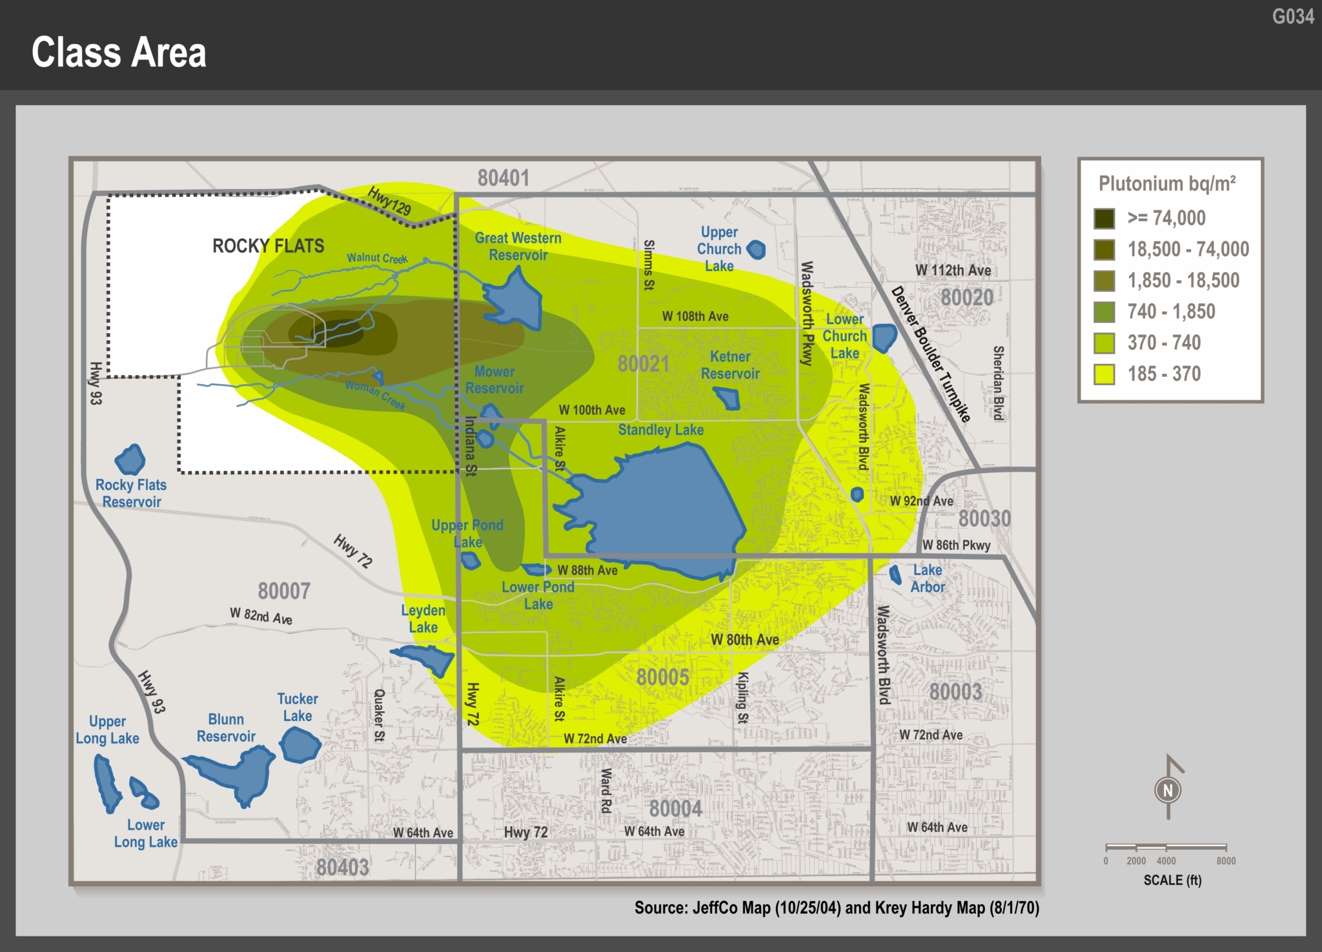Viewport: 1322px width, 952px height.
Task: Click the W 88th Ave label
Action: (587, 571)
